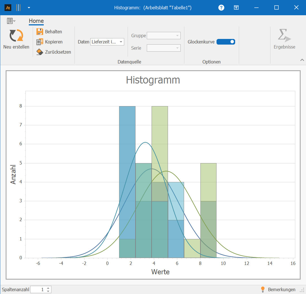Select the Home ribbon tab
The image size is (306, 294).
(36, 21)
